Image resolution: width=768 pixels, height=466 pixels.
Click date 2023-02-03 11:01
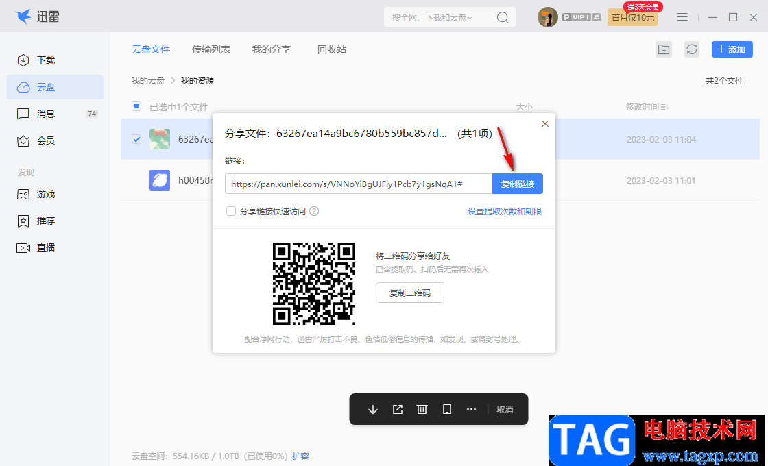pyautogui.click(x=661, y=180)
